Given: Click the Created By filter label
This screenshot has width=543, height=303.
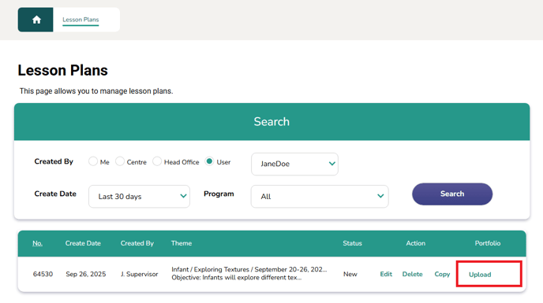Looking at the screenshot, I should [54, 161].
